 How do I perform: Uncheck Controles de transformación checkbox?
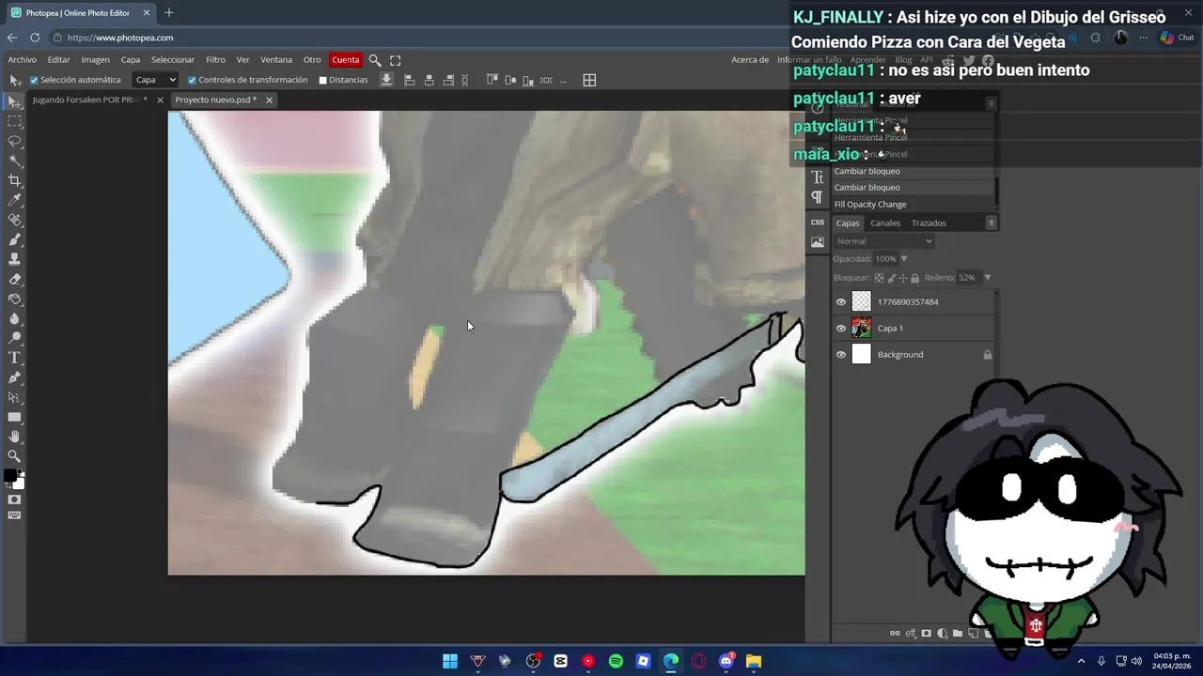192,80
